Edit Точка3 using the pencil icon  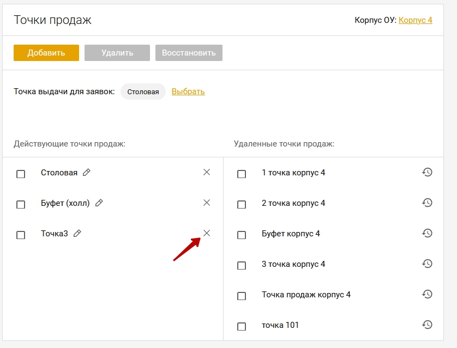77,233
